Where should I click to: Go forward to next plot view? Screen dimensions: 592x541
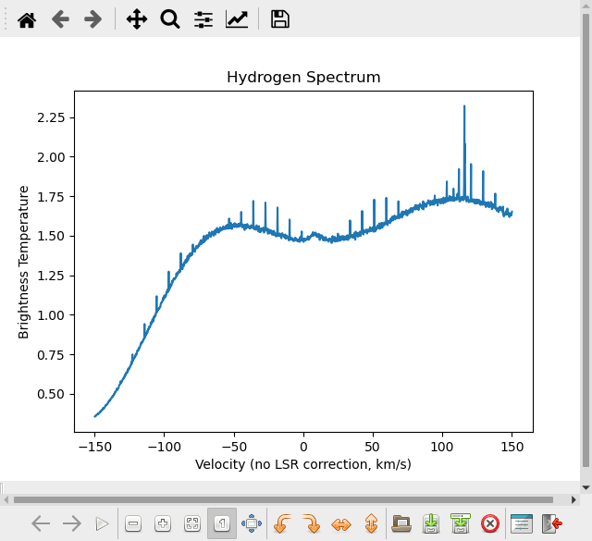92,19
